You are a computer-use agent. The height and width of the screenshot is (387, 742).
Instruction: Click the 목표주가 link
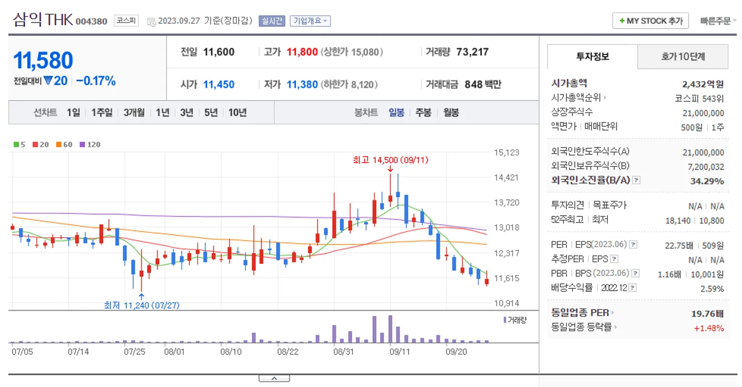click(x=609, y=205)
